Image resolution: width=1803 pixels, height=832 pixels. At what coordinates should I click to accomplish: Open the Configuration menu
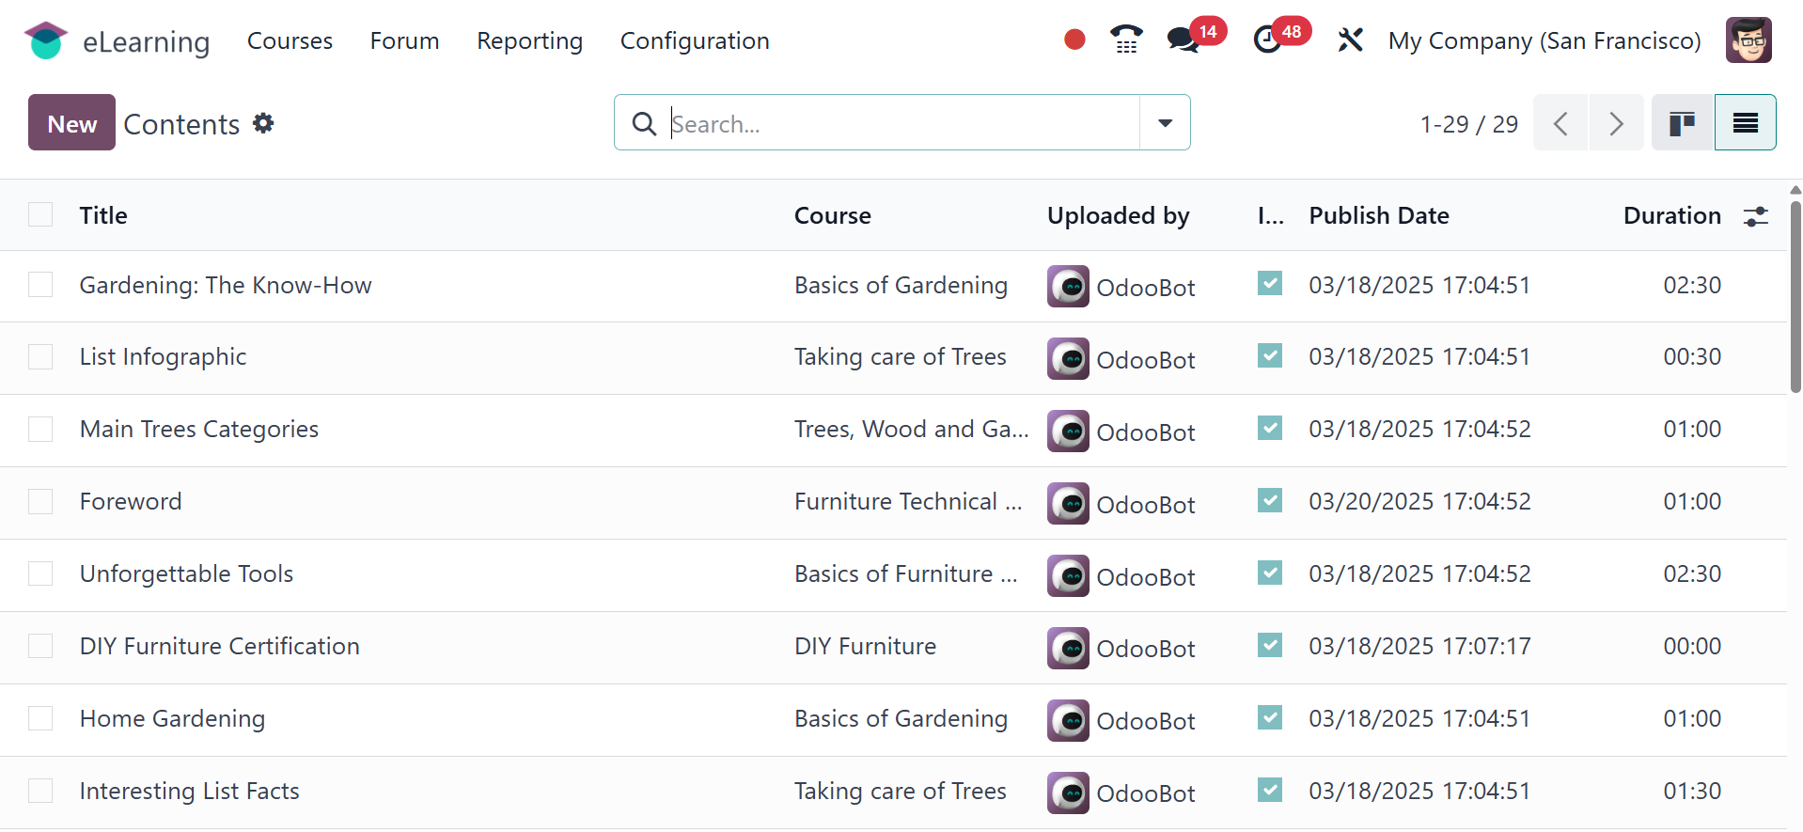695,40
